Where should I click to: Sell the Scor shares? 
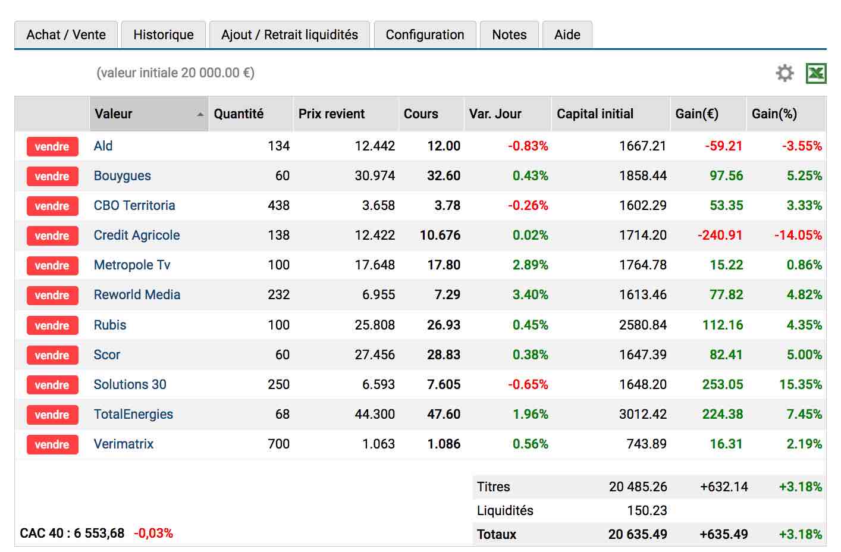52,355
